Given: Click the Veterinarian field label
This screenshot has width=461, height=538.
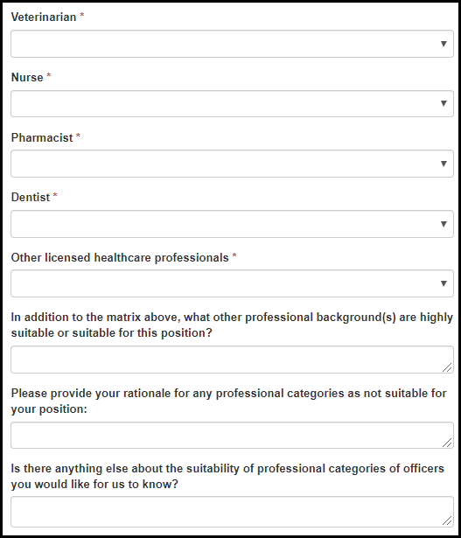Looking at the screenshot, I should [44, 17].
